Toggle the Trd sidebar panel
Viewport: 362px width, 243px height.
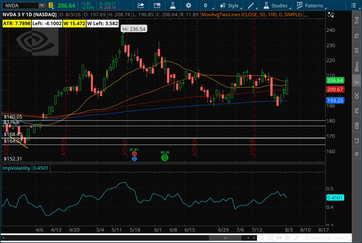357,21
